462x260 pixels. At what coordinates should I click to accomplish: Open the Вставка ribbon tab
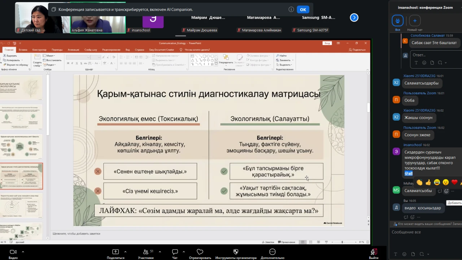(x=23, y=49)
